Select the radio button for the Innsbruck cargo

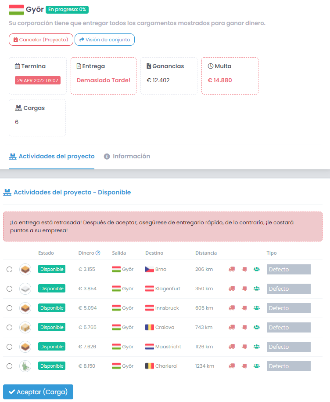pyautogui.click(x=10, y=308)
